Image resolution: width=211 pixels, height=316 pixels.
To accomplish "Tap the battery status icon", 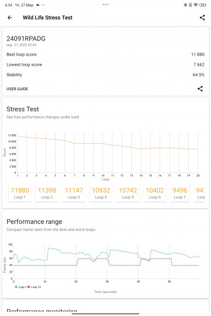I will (x=202, y=5).
